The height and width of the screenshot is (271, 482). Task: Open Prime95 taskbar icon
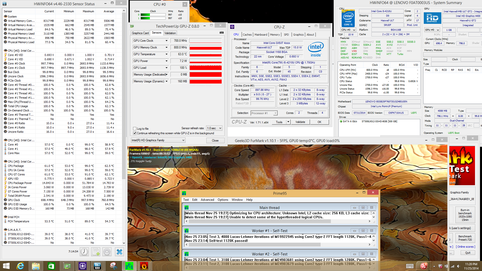tap(129, 266)
